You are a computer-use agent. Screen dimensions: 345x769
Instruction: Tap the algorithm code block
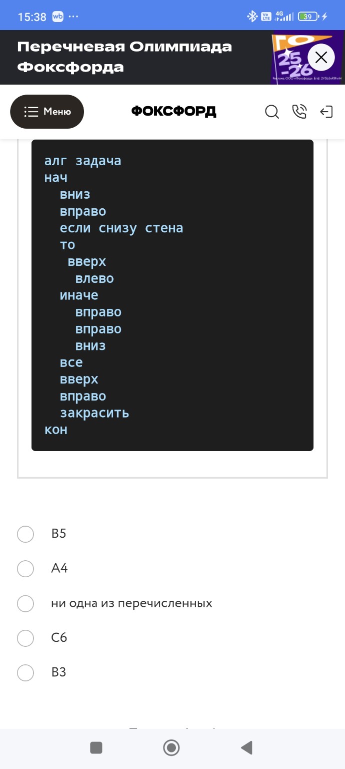(x=172, y=294)
